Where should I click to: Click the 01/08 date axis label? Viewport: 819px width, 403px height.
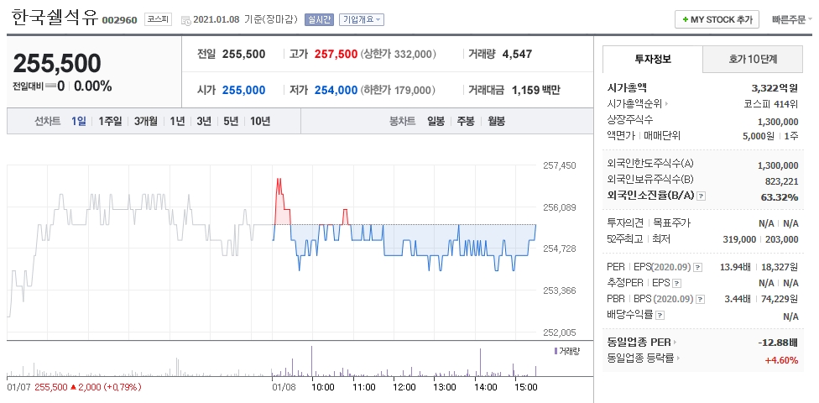coord(284,387)
